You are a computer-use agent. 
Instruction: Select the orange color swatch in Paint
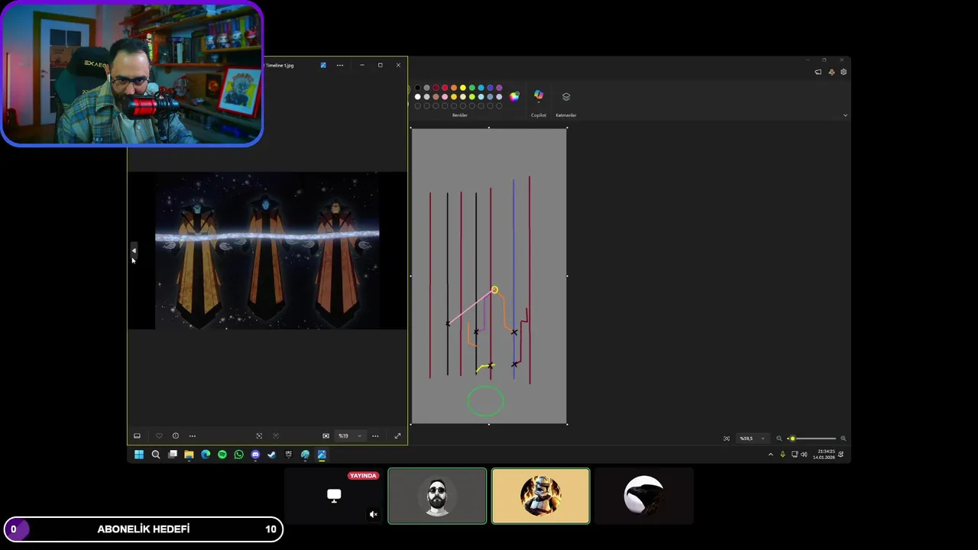[x=454, y=88]
